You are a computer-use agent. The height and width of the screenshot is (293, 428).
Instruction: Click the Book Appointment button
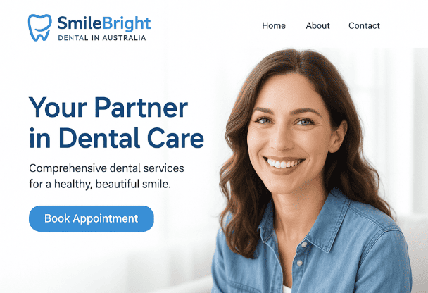coord(92,219)
